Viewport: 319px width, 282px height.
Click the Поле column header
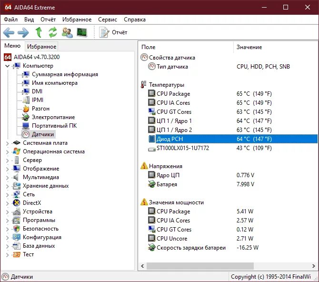pyautogui.click(x=186, y=47)
